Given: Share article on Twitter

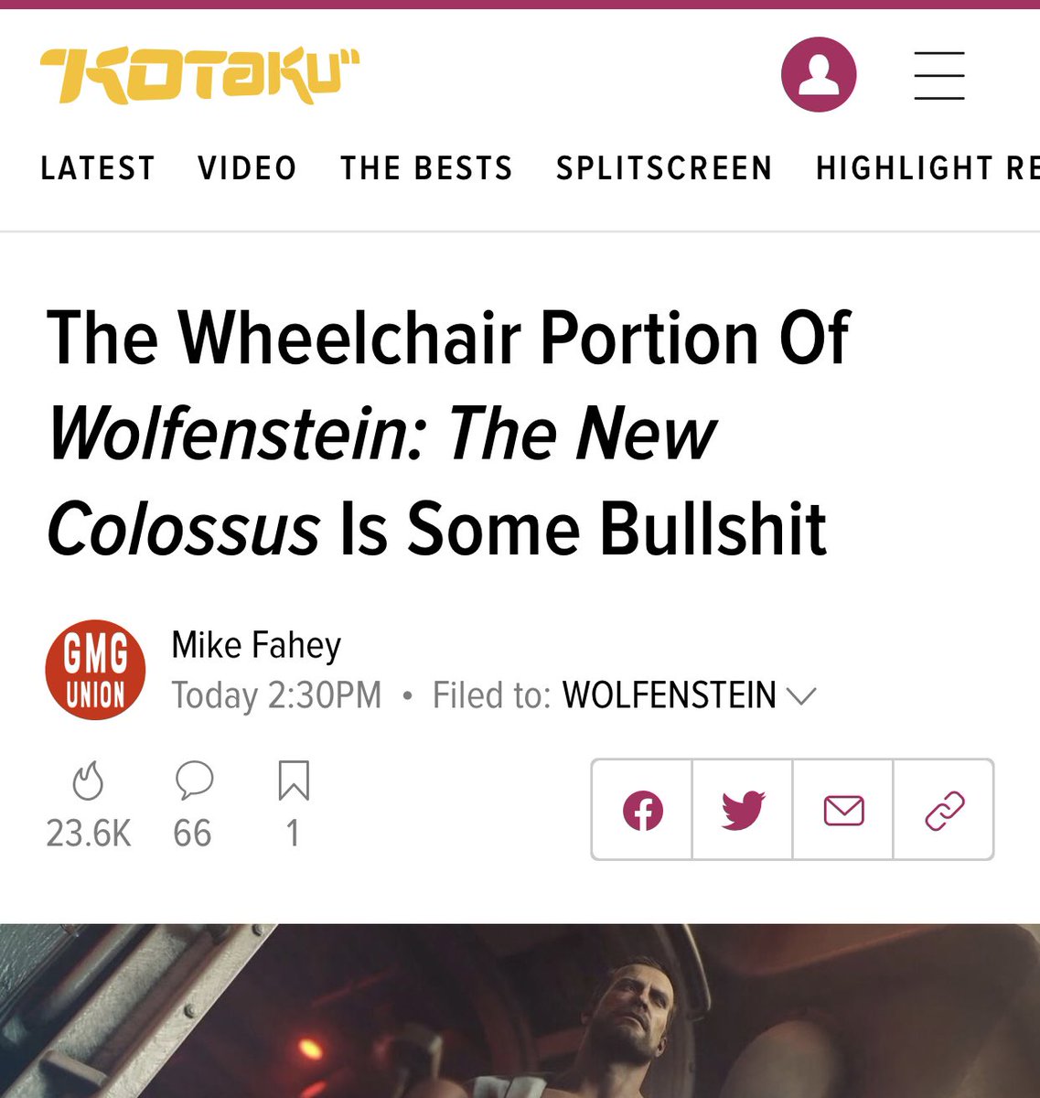Looking at the screenshot, I should click(x=743, y=810).
